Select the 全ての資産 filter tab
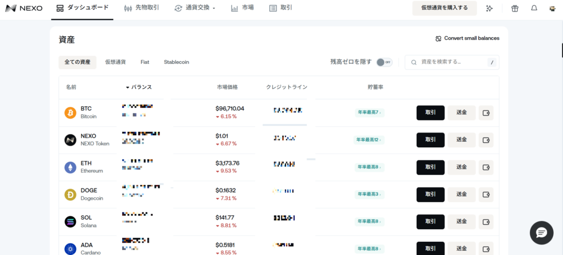 (x=78, y=62)
